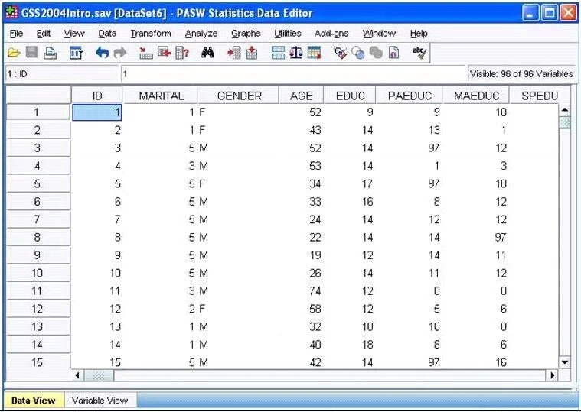The image size is (581, 412).
Task: Select EDUC cell 17 in row 5
Action: 350,183
